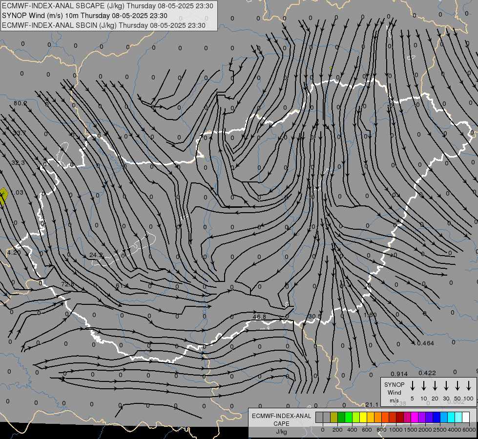Click the 1500 tick label on color scale
Screen dimensions: 478x439
tap(410, 430)
